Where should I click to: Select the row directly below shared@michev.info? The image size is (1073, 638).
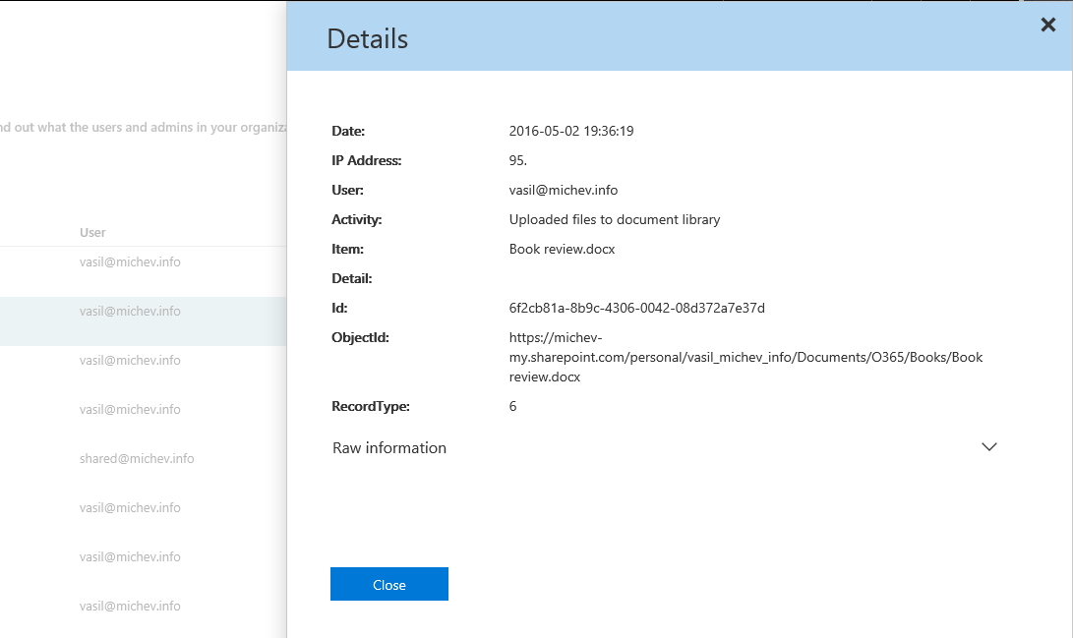[130, 507]
